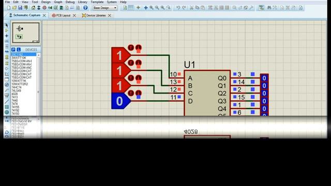Save the project with the floppy disk icon
The width and height of the screenshot is (331, 186).
tap(20, 8)
